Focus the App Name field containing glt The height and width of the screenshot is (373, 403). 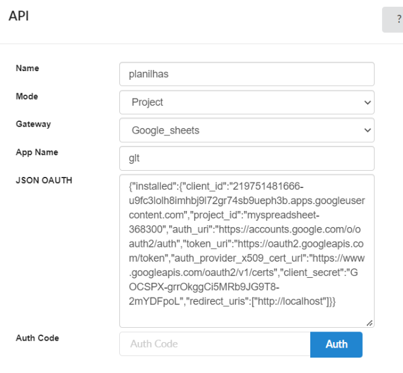246,158
